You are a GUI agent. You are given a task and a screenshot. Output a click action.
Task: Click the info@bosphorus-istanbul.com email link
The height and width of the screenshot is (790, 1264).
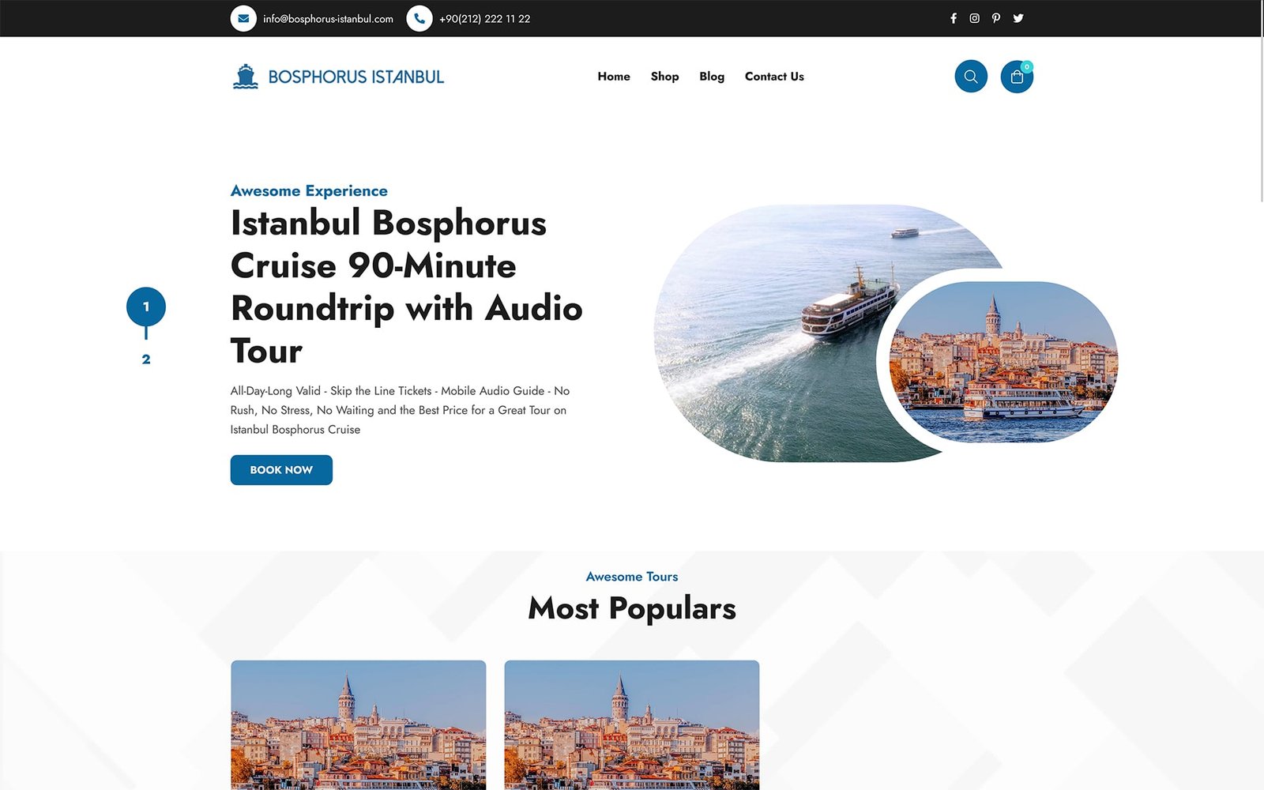point(328,19)
